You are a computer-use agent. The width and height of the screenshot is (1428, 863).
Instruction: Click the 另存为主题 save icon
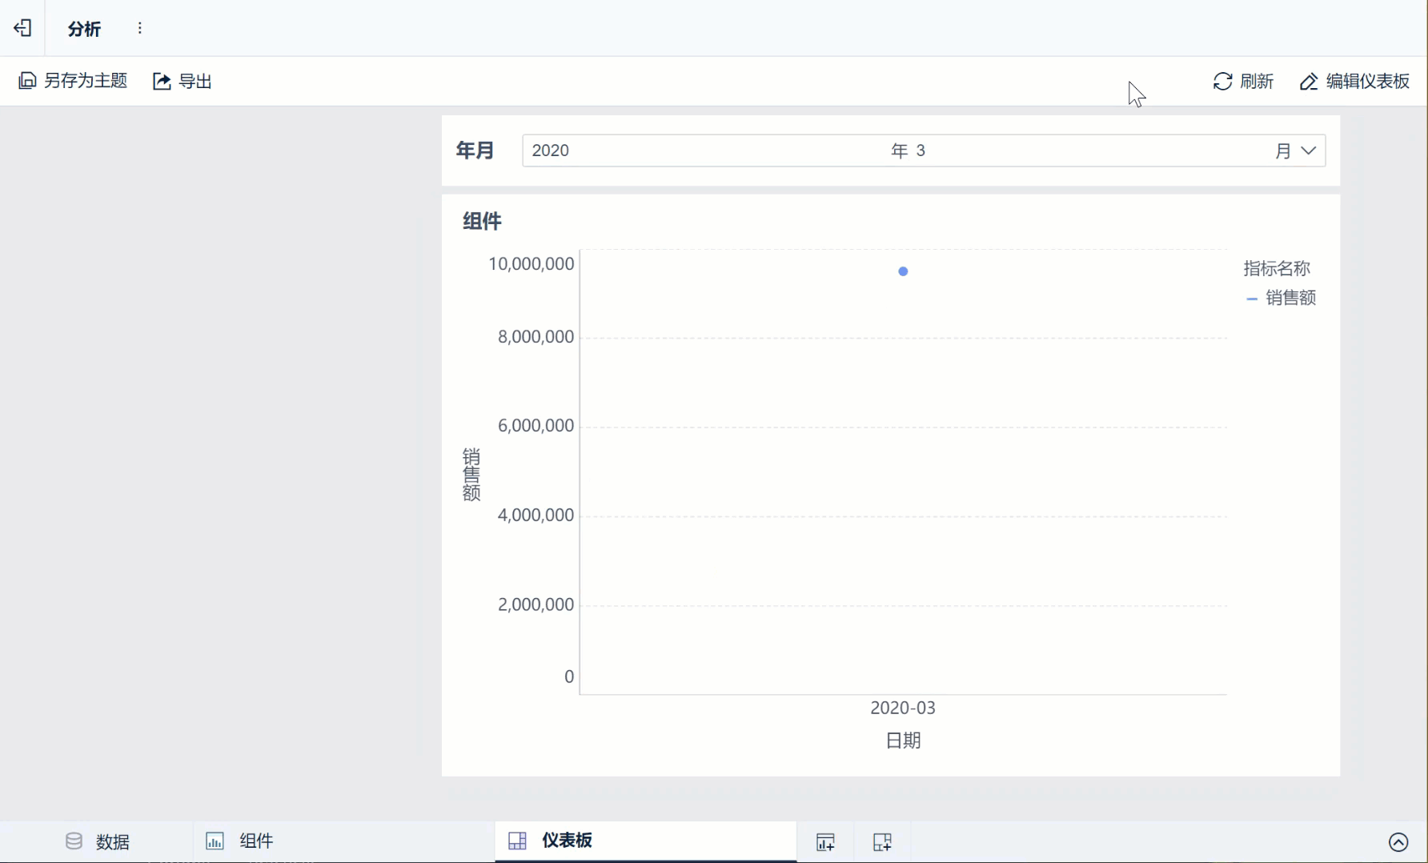pos(27,81)
